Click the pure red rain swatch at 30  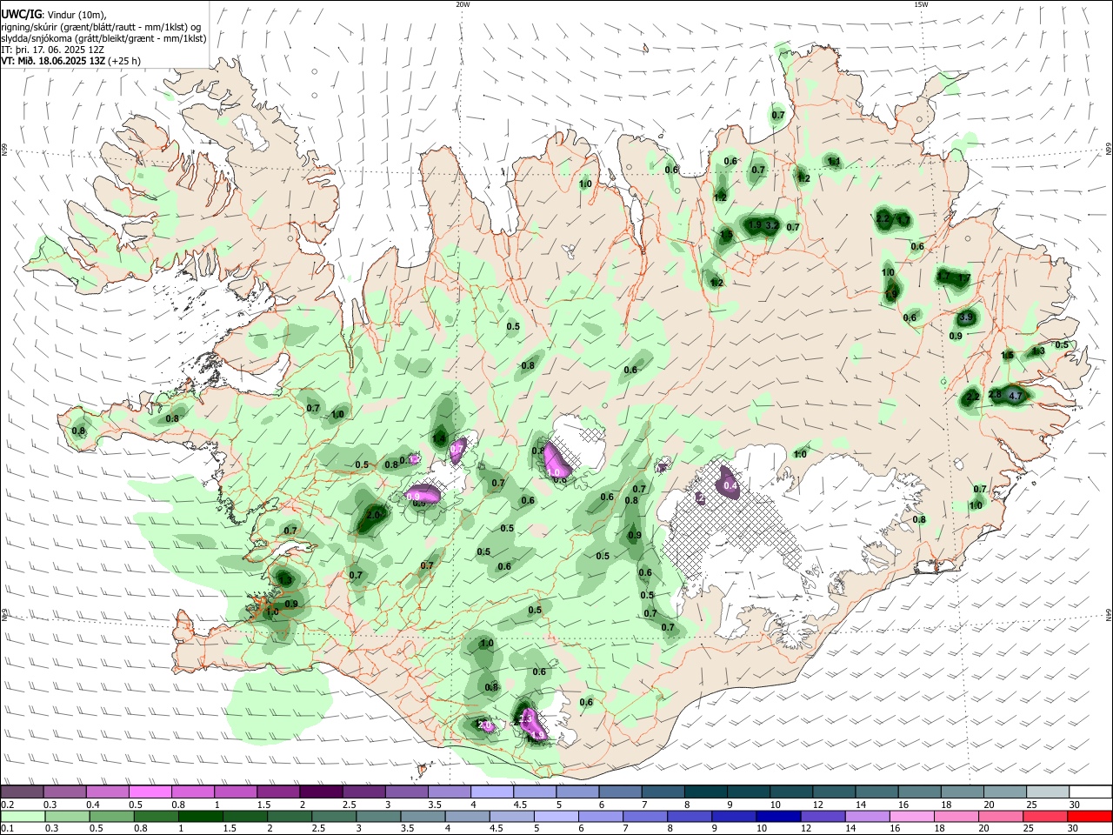[x=1089, y=816]
